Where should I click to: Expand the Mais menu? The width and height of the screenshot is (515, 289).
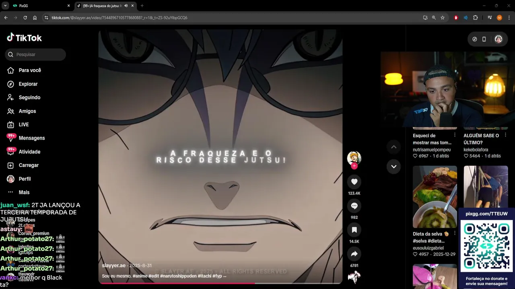[x=19, y=192]
